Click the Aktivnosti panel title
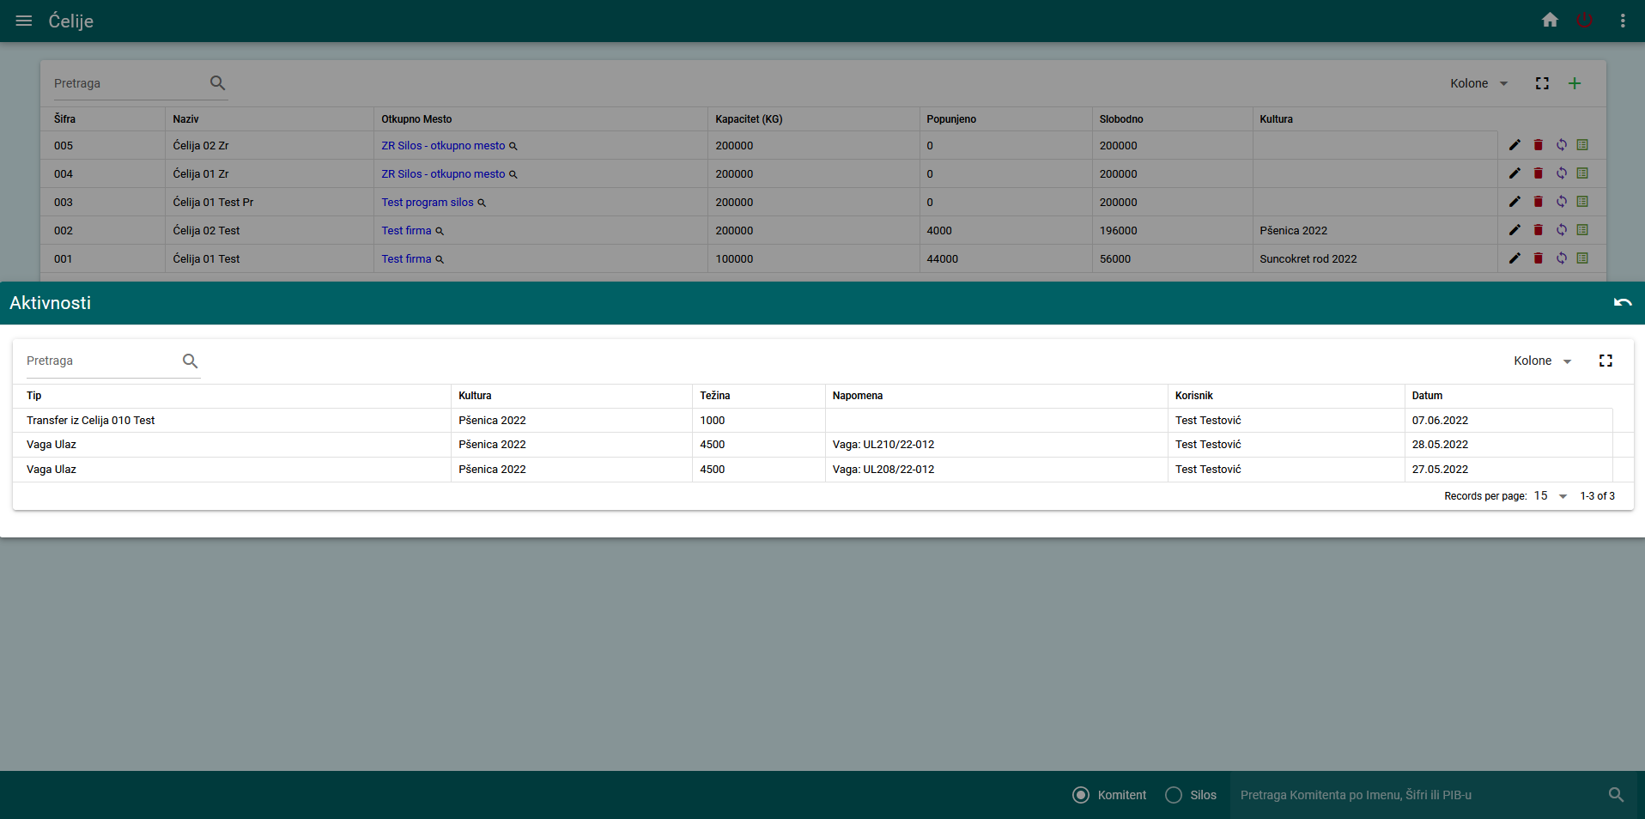Screen dimensions: 1645x819 click(x=50, y=303)
